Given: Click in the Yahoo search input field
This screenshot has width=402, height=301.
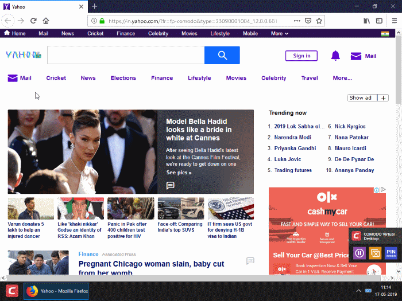Looking at the screenshot, I should pos(126,55).
